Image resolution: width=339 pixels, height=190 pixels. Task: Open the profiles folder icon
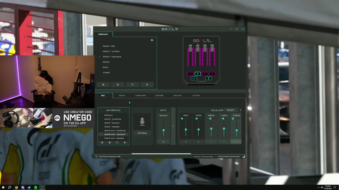pyautogui.click(x=152, y=40)
